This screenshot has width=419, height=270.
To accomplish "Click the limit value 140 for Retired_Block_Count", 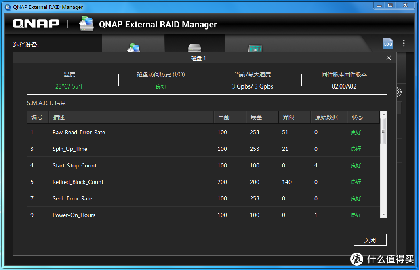I will point(287,182).
